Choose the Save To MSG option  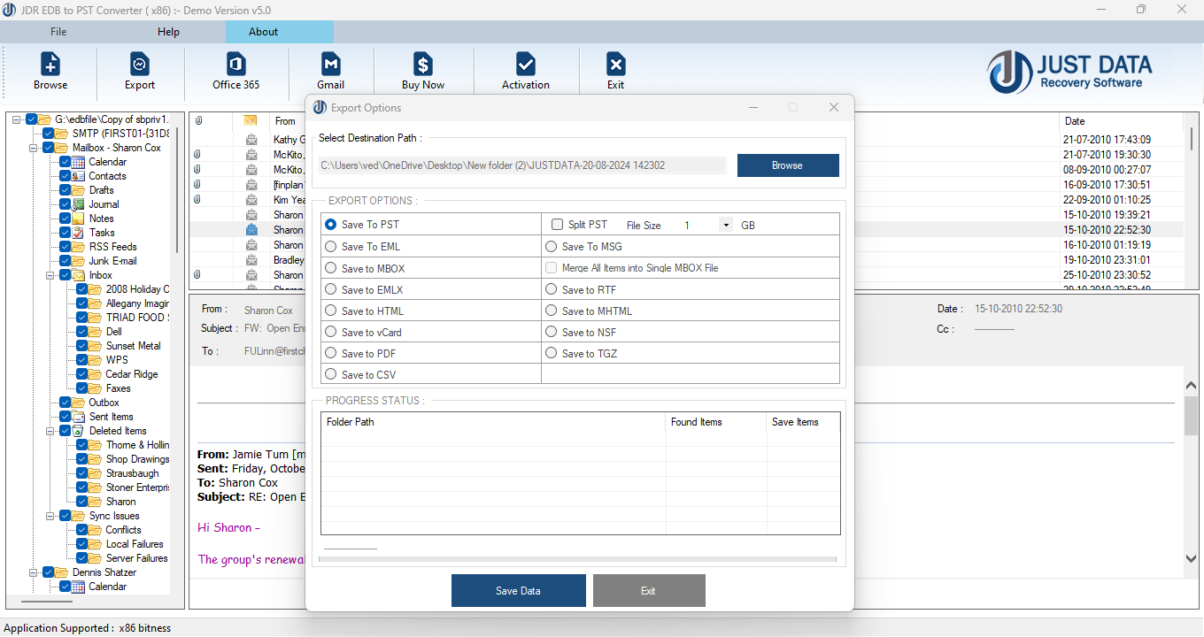coord(552,247)
